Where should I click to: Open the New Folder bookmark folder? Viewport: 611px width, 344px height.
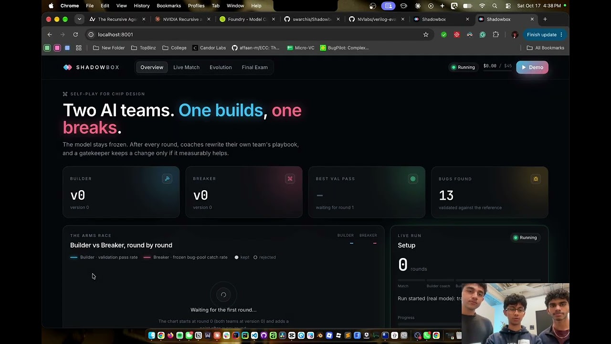pyautogui.click(x=109, y=48)
